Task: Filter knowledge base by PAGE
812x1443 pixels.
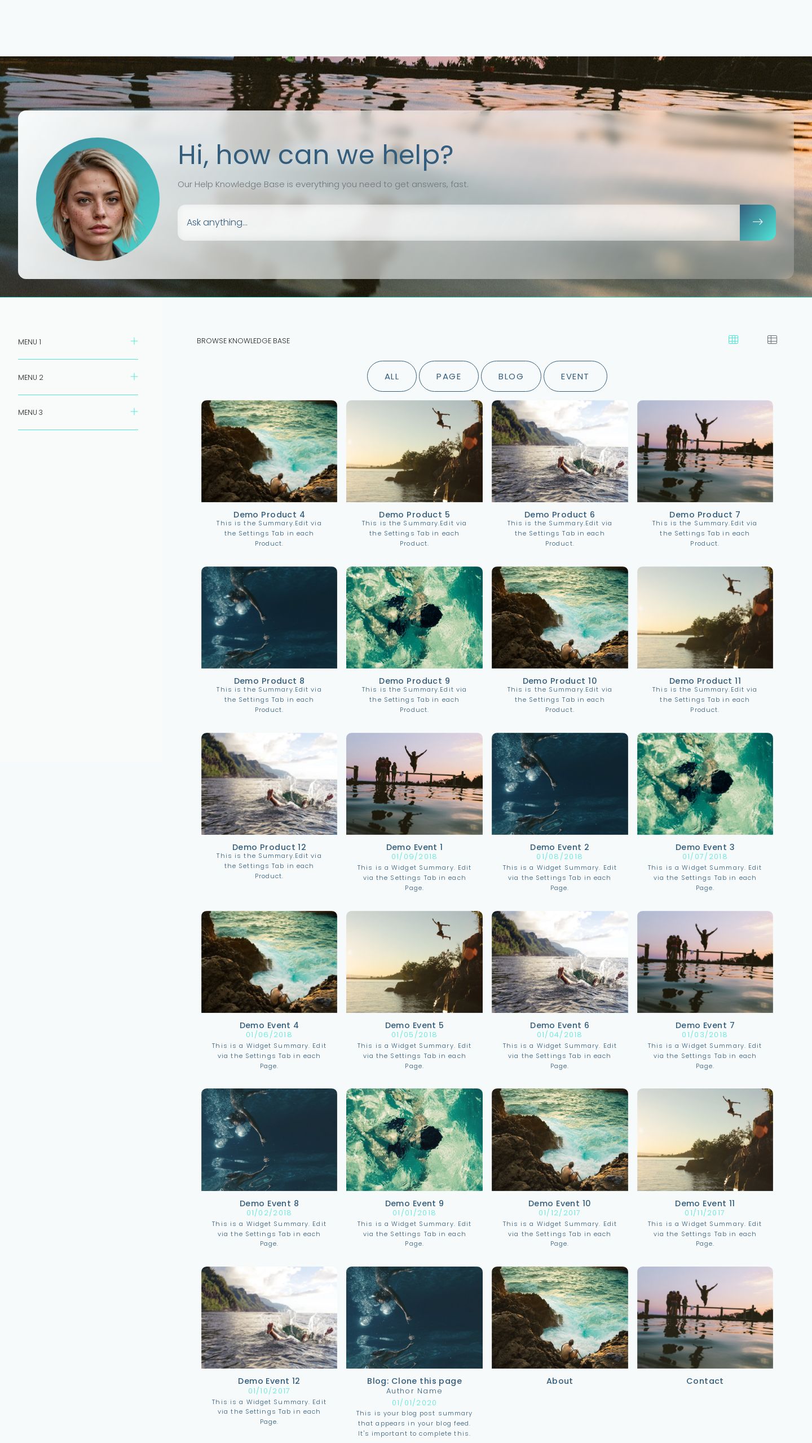Action: (x=448, y=376)
